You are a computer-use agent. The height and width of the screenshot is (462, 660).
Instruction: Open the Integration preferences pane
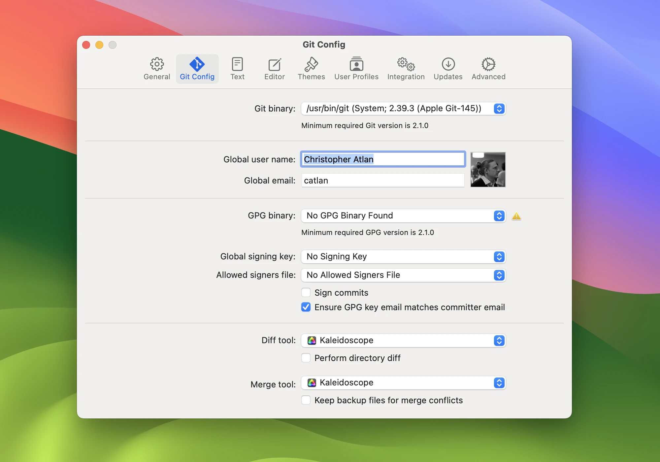(406, 69)
